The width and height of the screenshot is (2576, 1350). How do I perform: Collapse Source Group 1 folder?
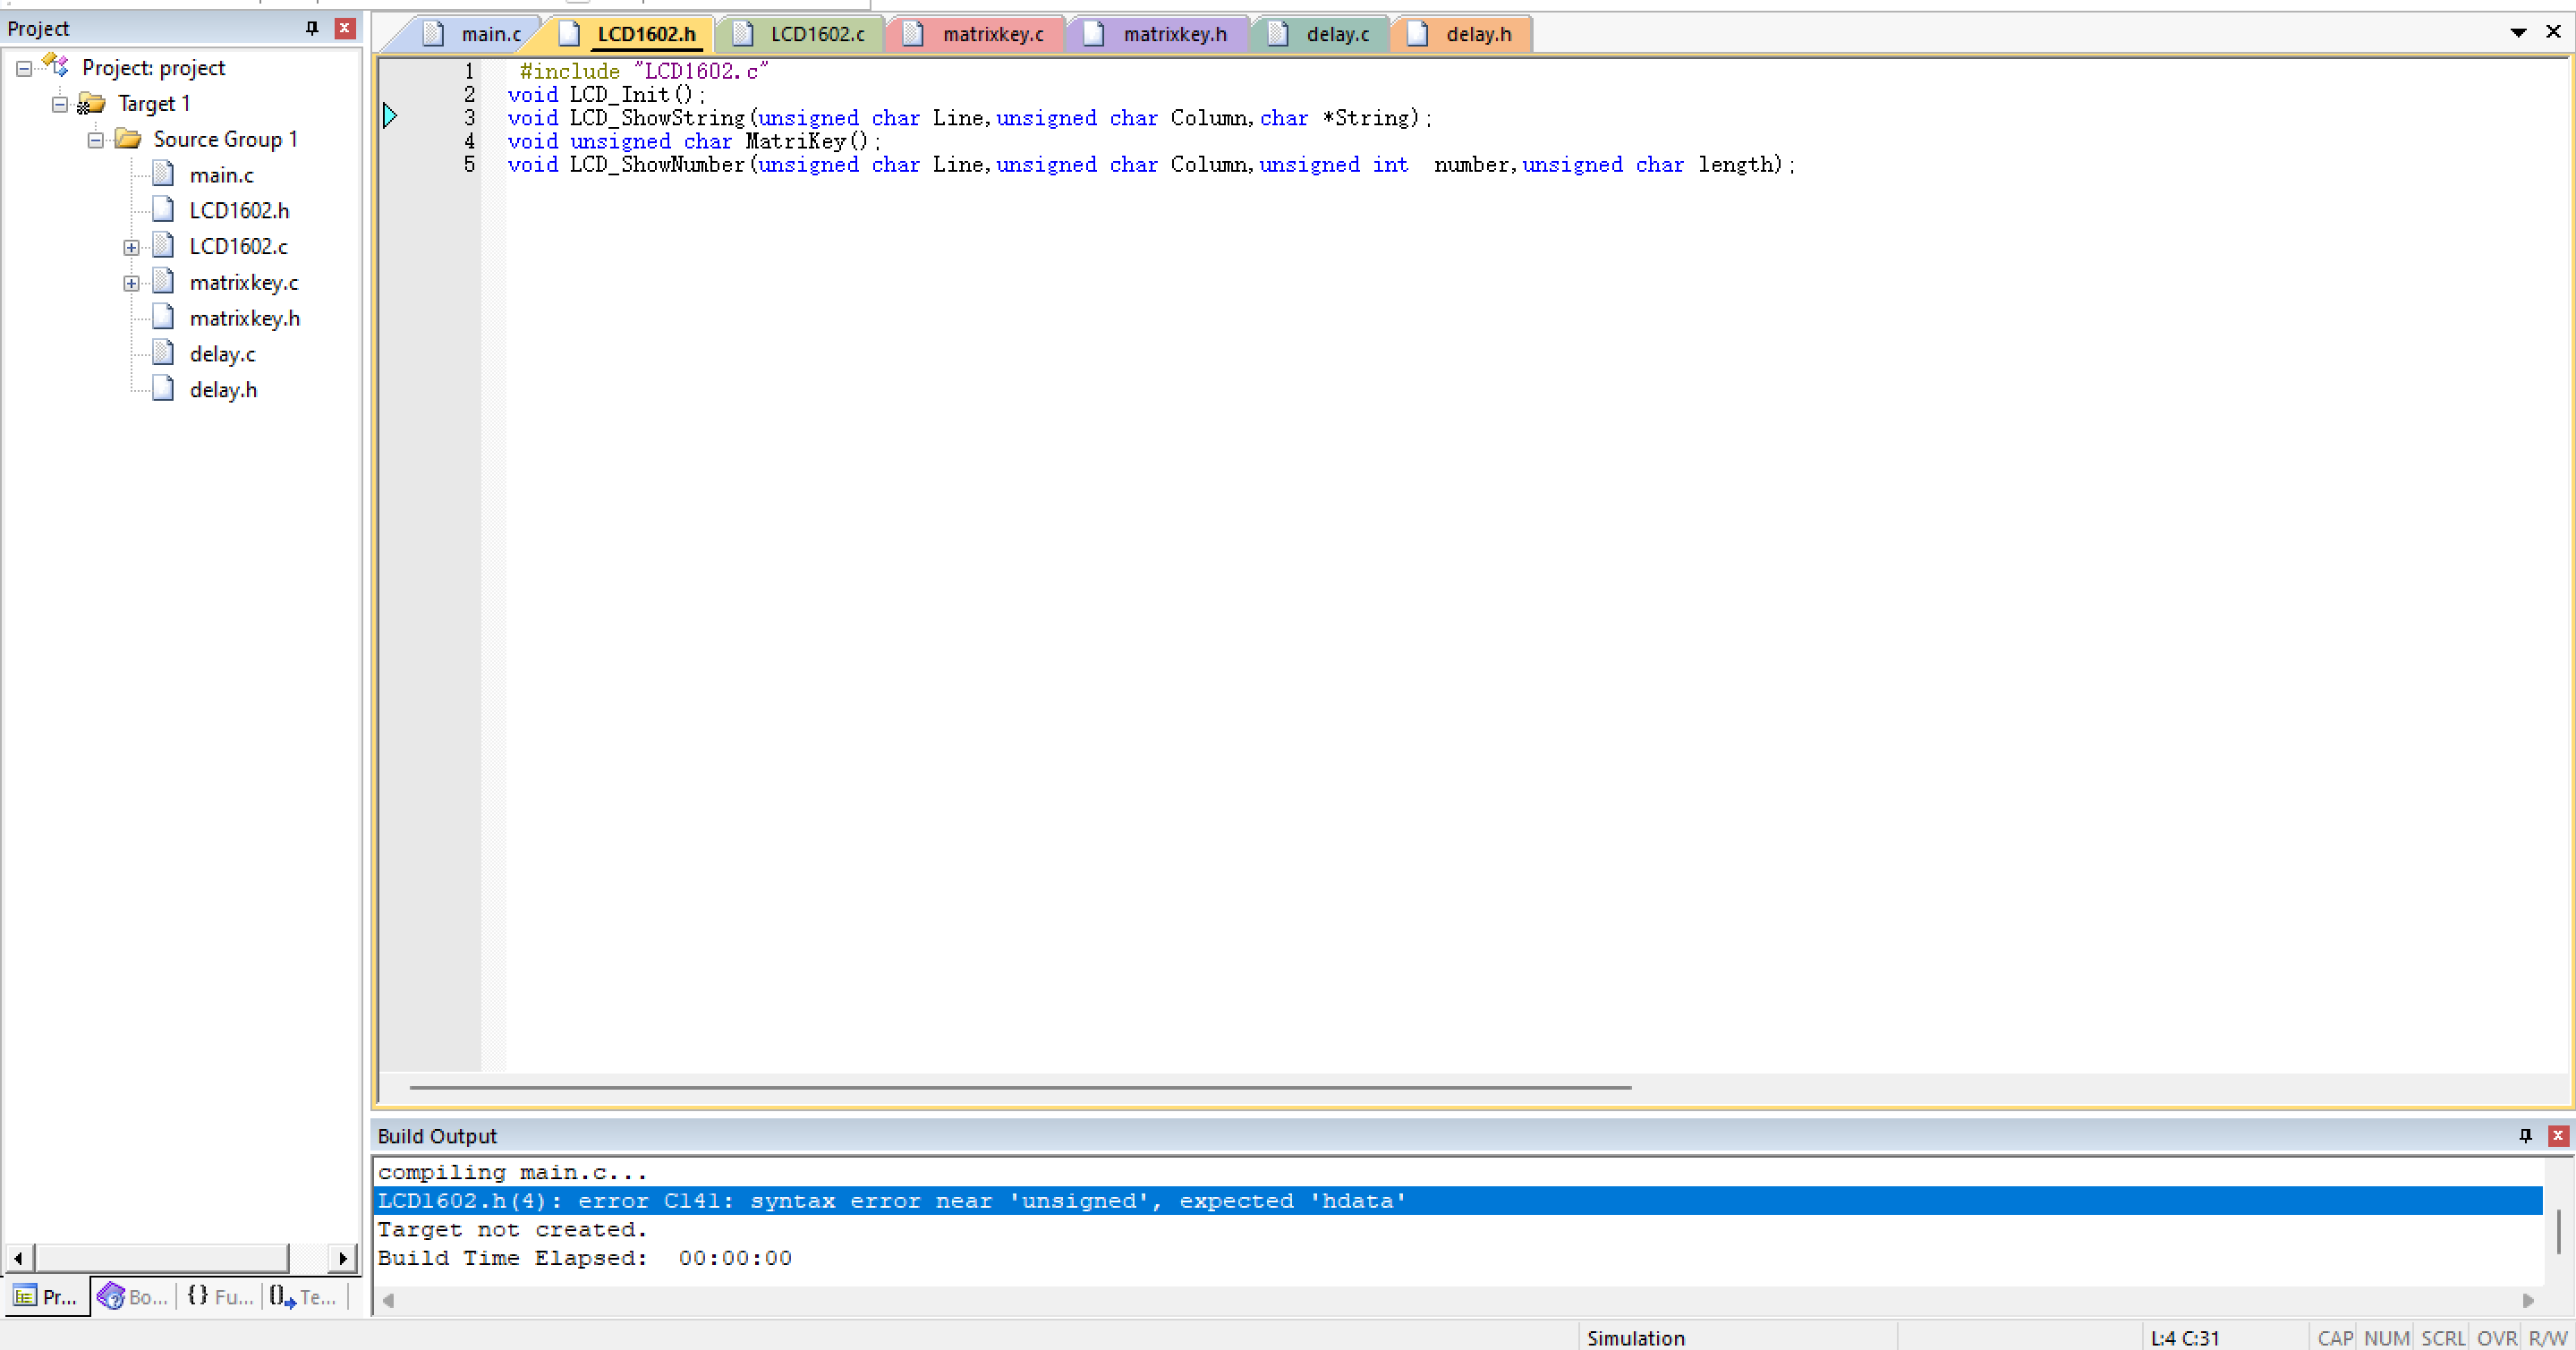[x=96, y=140]
